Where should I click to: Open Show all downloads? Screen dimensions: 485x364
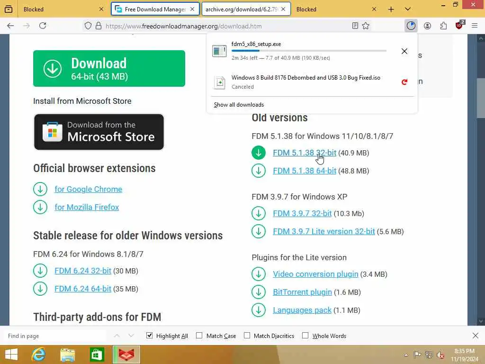point(239,105)
